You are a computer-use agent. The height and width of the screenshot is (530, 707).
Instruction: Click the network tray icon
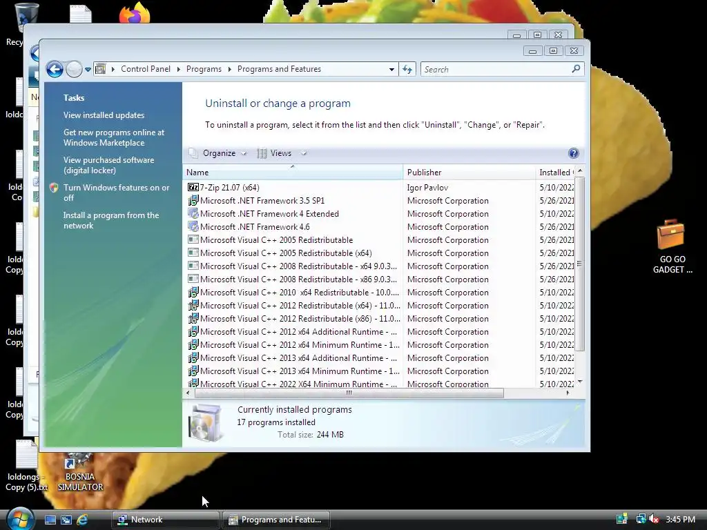pyautogui.click(x=641, y=519)
